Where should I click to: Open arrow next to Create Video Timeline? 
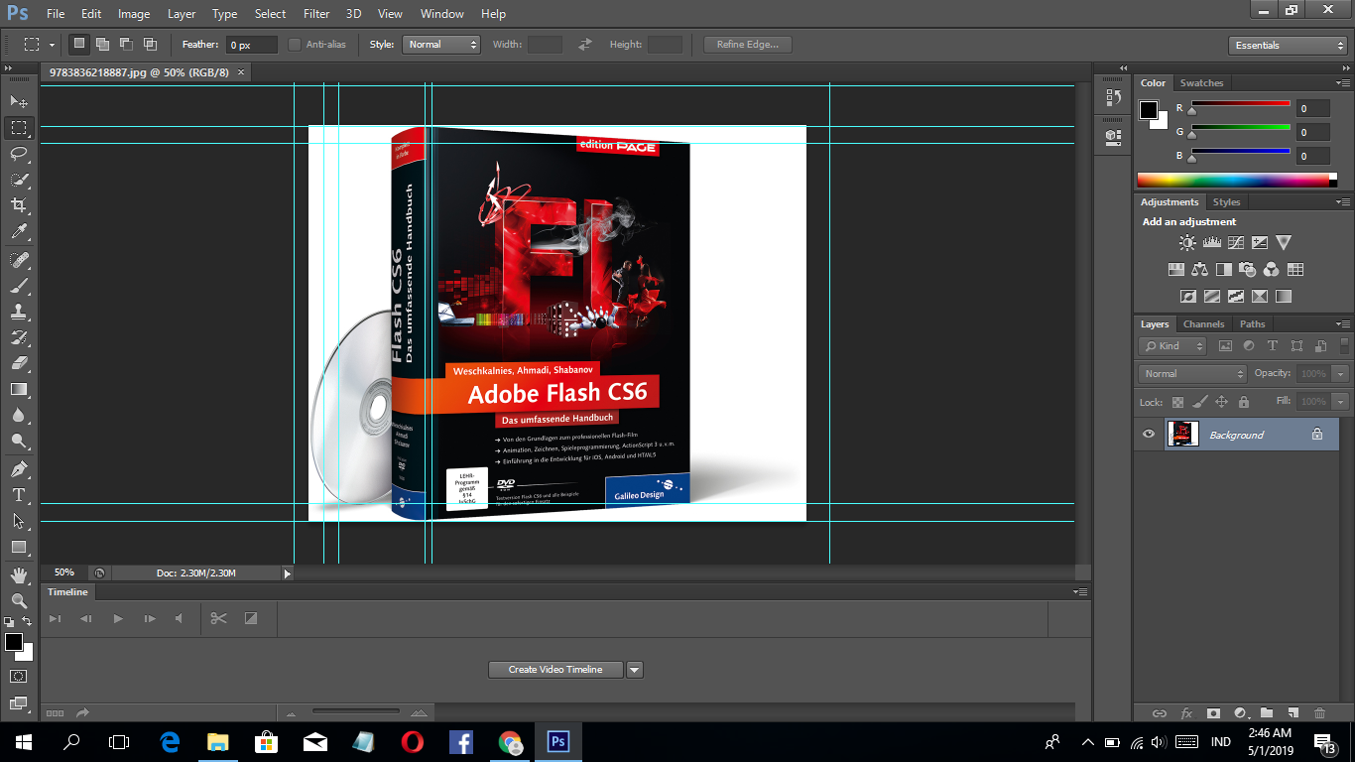point(635,670)
